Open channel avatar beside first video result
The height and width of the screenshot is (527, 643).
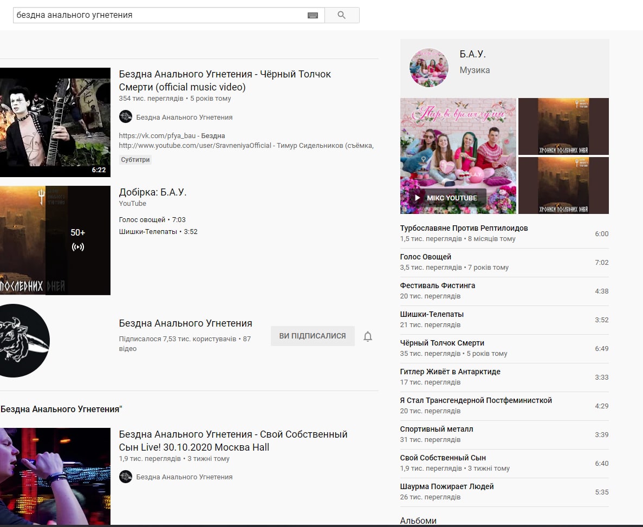126,117
